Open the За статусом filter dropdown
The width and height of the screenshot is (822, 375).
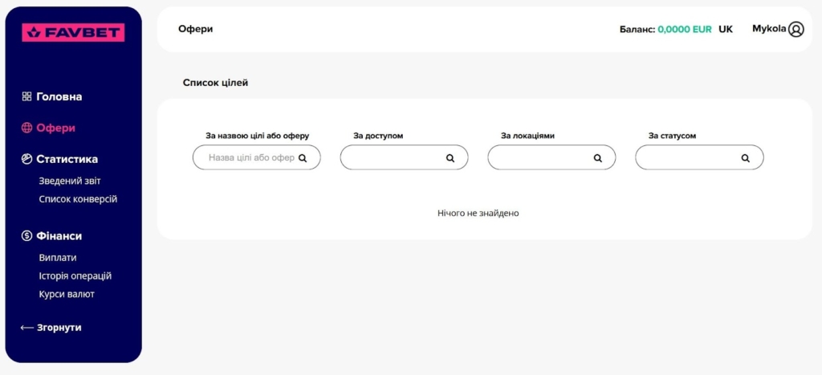tap(689, 157)
